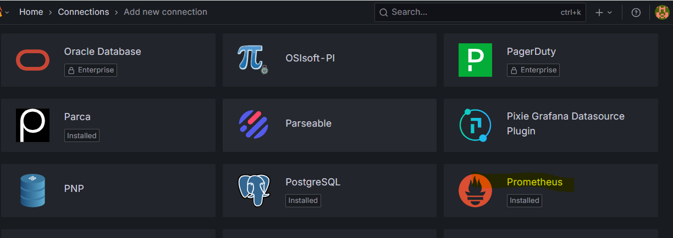673x238 pixels.
Task: Click the Installed badge under Parca
Action: 82,135
